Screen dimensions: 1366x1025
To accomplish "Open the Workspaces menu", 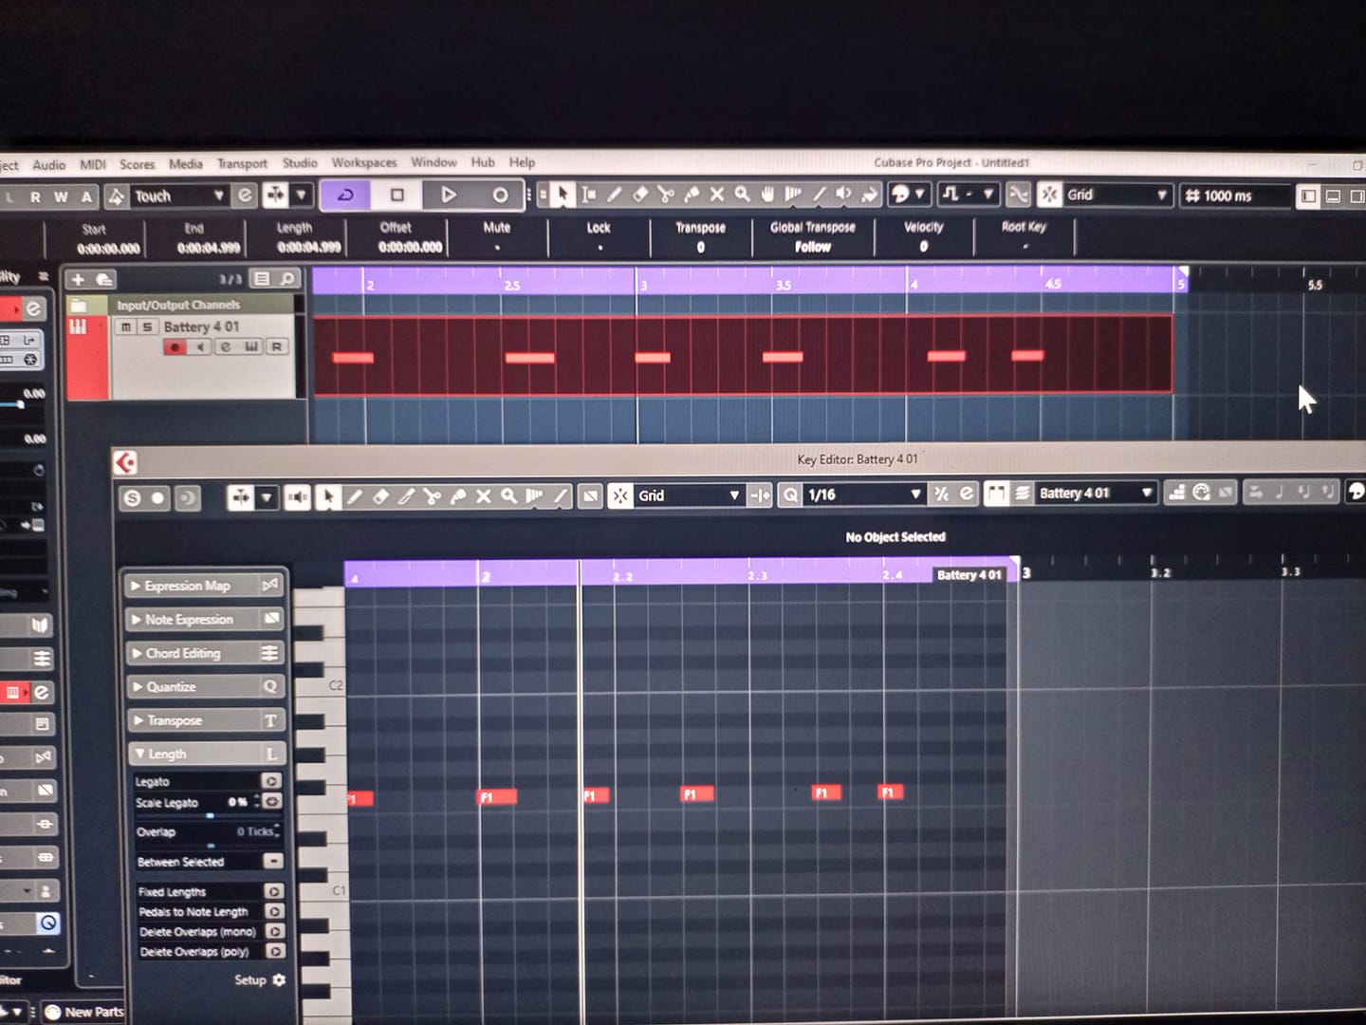I will click(x=364, y=162).
